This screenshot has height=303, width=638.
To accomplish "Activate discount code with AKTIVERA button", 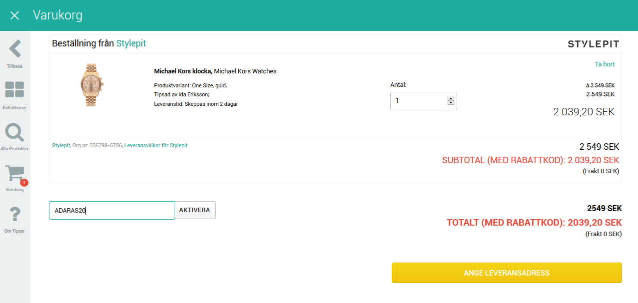I will coord(194,210).
